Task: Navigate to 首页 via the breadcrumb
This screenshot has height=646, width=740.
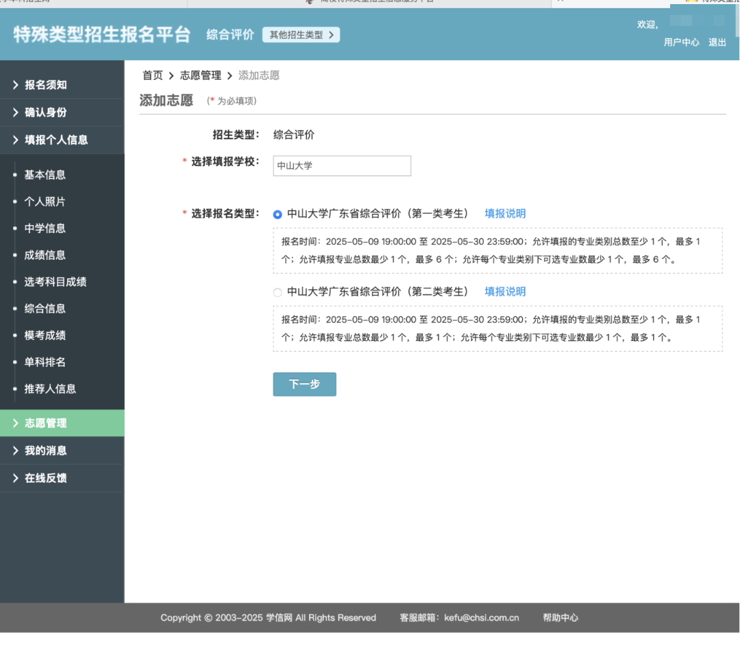Action: tap(152, 75)
